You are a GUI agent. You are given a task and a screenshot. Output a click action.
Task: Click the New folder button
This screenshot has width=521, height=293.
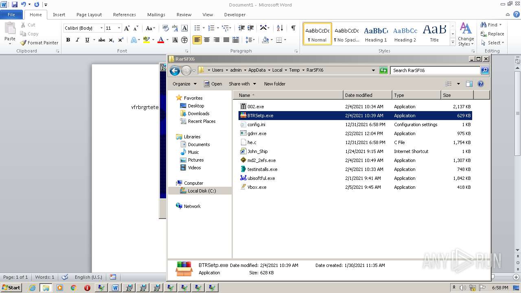(x=275, y=84)
